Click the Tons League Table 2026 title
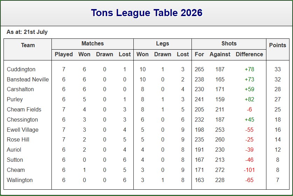Screen dimensions: 293x196 (x=147, y=13)
